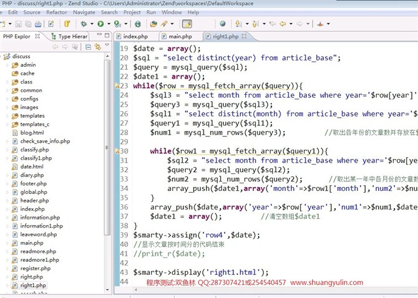Open the Refactor menu

(57, 12)
